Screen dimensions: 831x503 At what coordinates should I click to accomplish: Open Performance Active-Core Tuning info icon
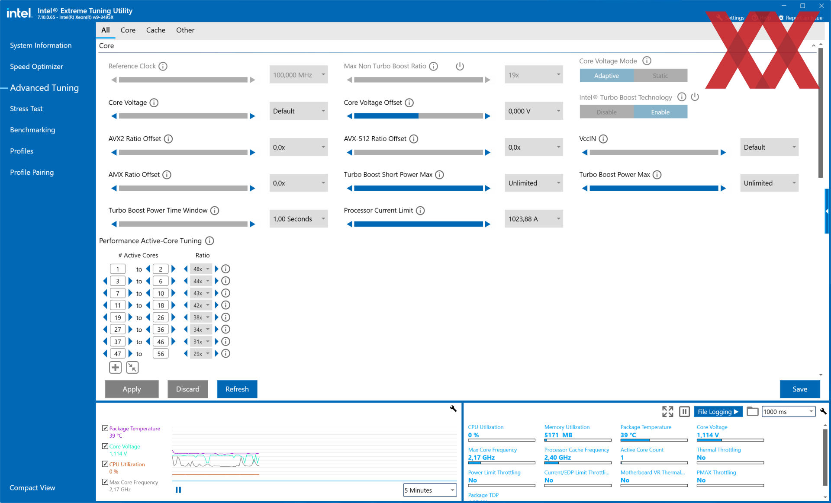click(x=209, y=241)
